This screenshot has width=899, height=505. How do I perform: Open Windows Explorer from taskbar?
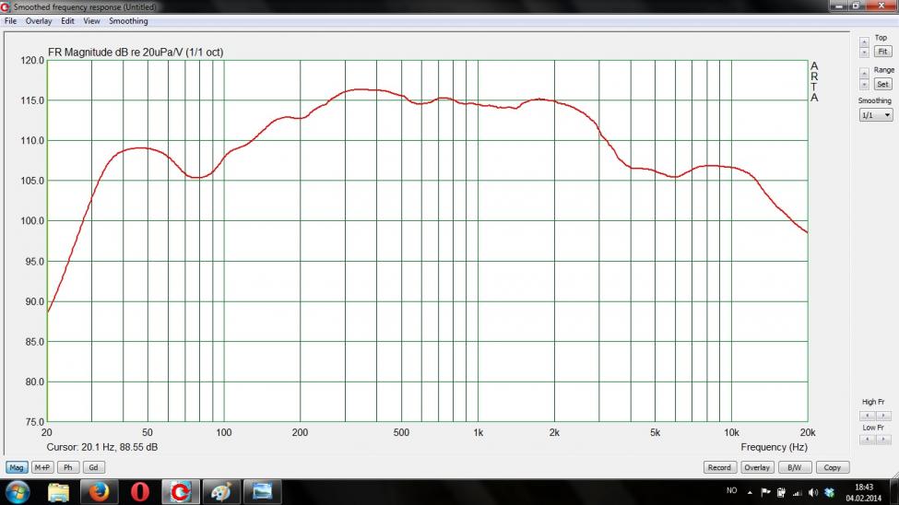click(x=58, y=492)
